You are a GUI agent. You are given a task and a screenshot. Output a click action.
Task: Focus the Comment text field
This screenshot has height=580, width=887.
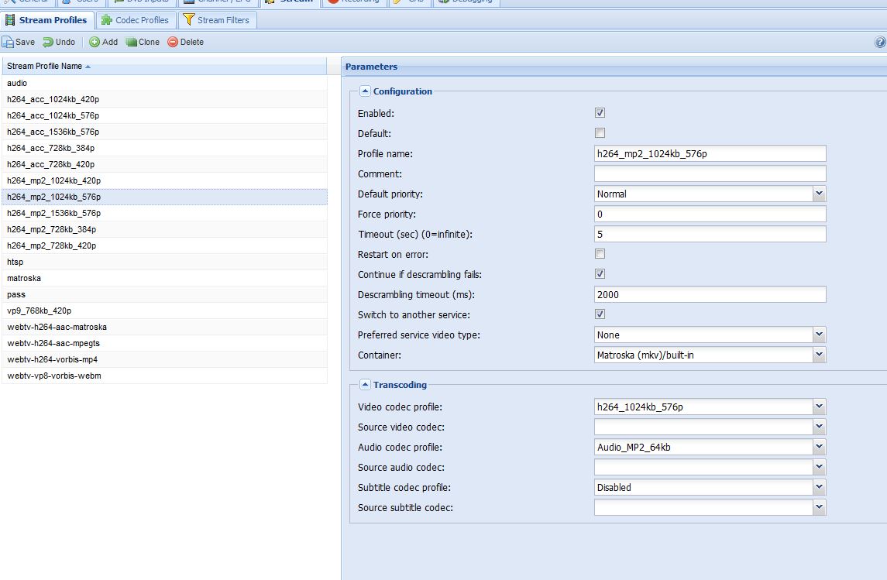click(x=710, y=173)
